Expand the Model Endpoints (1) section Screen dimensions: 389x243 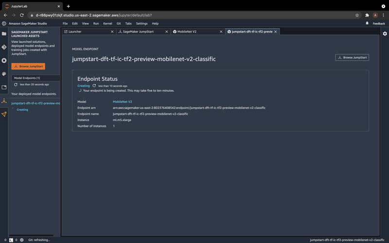click(x=35, y=78)
